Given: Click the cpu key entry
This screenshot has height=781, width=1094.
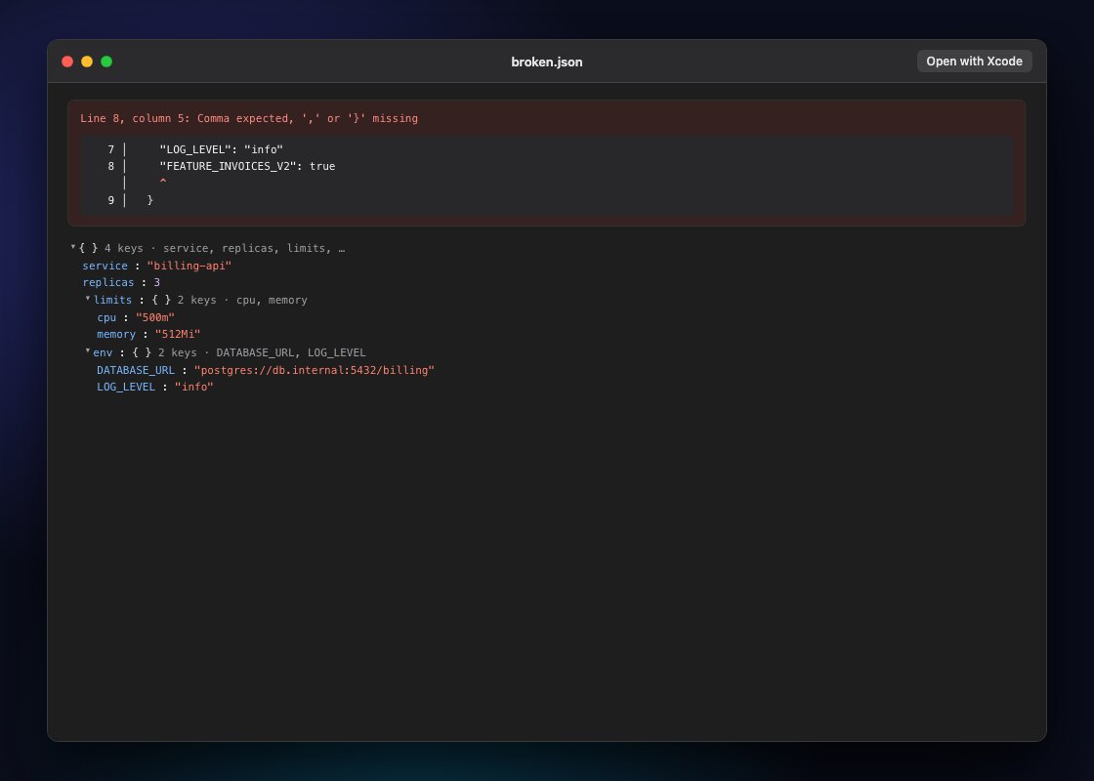Looking at the screenshot, I should [106, 317].
